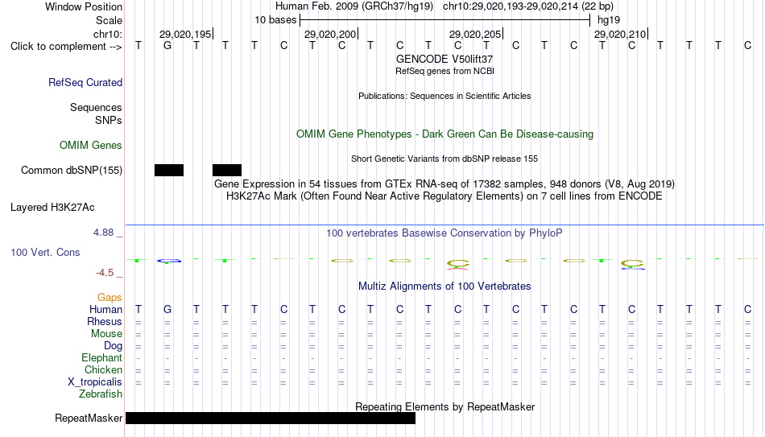Image resolution: width=765 pixels, height=437 pixels.
Task: Click the G base in Human alignment row
Action: [x=167, y=309]
